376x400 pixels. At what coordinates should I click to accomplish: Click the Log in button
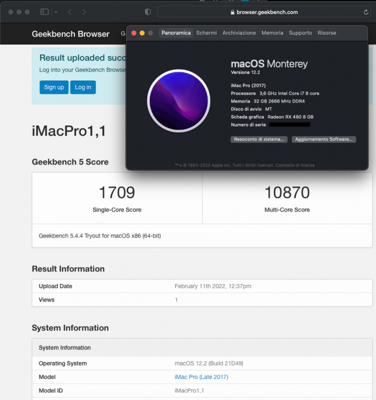(83, 87)
